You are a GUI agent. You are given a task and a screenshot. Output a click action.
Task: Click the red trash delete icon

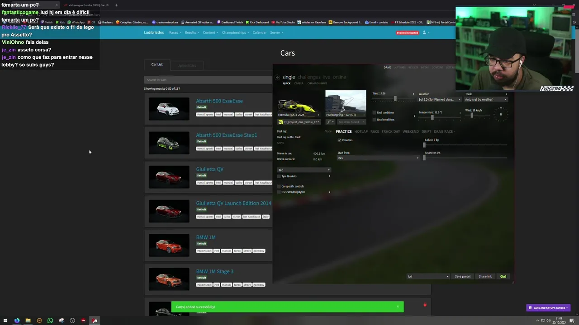coord(425,305)
